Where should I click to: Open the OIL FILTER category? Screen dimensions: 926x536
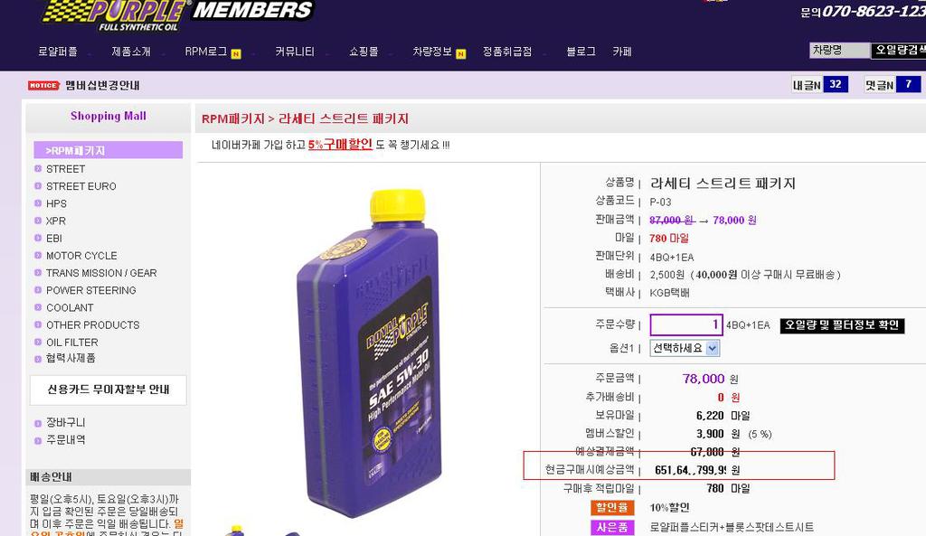pyautogui.click(x=72, y=343)
